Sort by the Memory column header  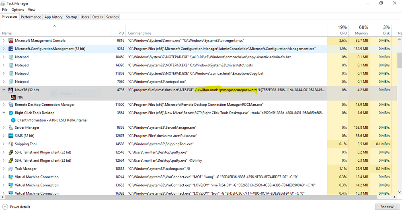(x=359, y=30)
